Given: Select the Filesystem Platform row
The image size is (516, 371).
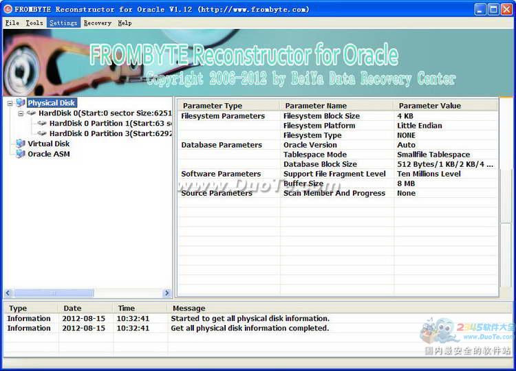Looking at the screenshot, I should coord(338,126).
